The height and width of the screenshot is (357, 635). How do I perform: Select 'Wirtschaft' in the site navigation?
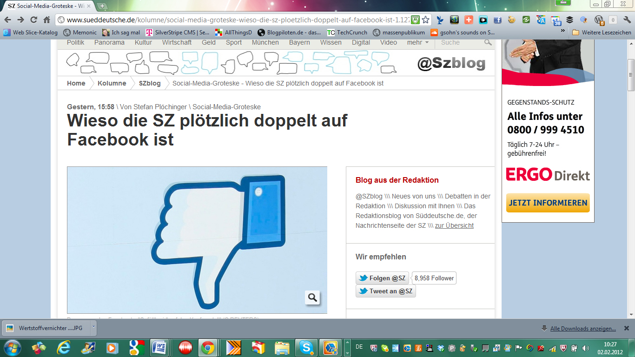[x=177, y=42]
